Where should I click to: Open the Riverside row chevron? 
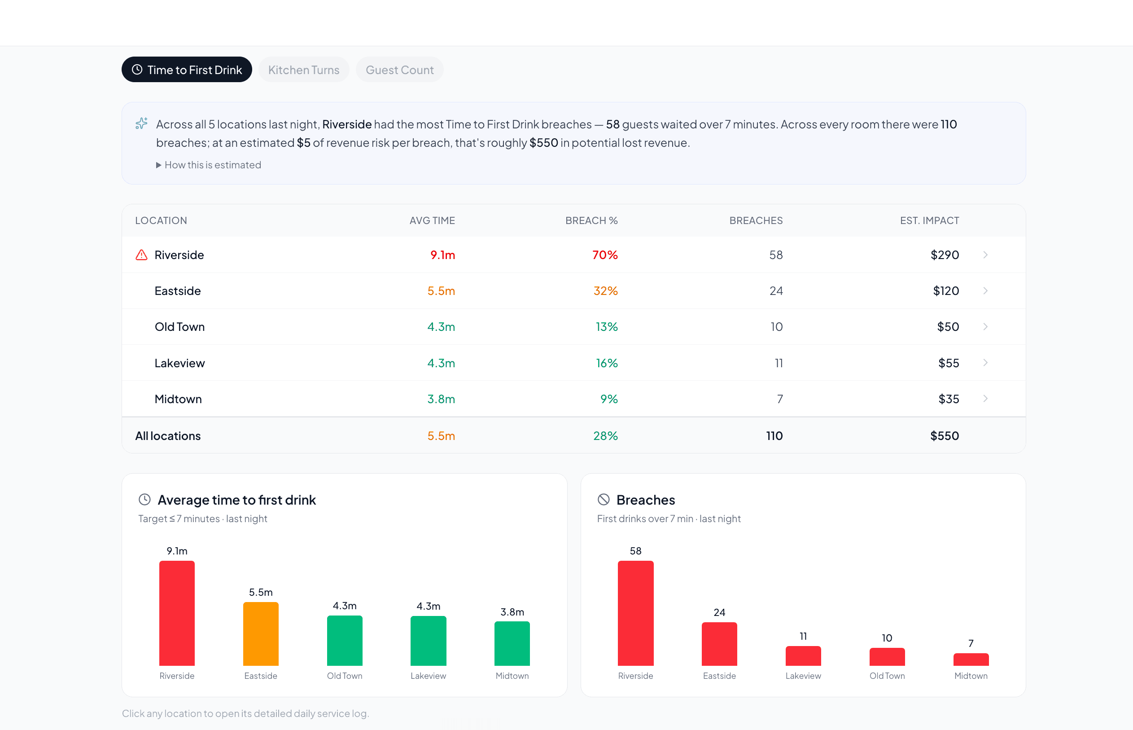pyautogui.click(x=985, y=255)
